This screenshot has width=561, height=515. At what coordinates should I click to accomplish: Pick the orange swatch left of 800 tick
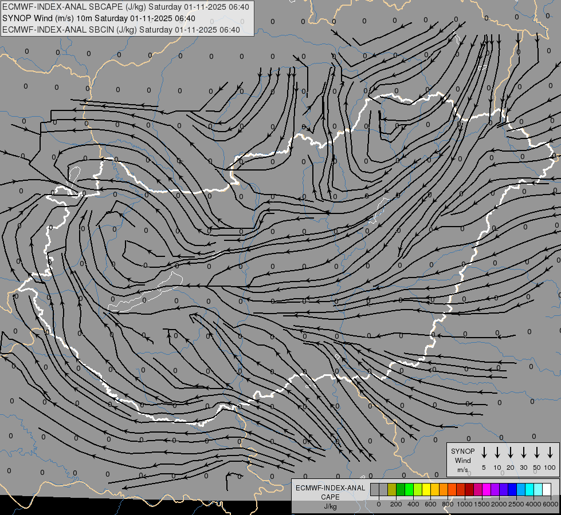point(444,489)
